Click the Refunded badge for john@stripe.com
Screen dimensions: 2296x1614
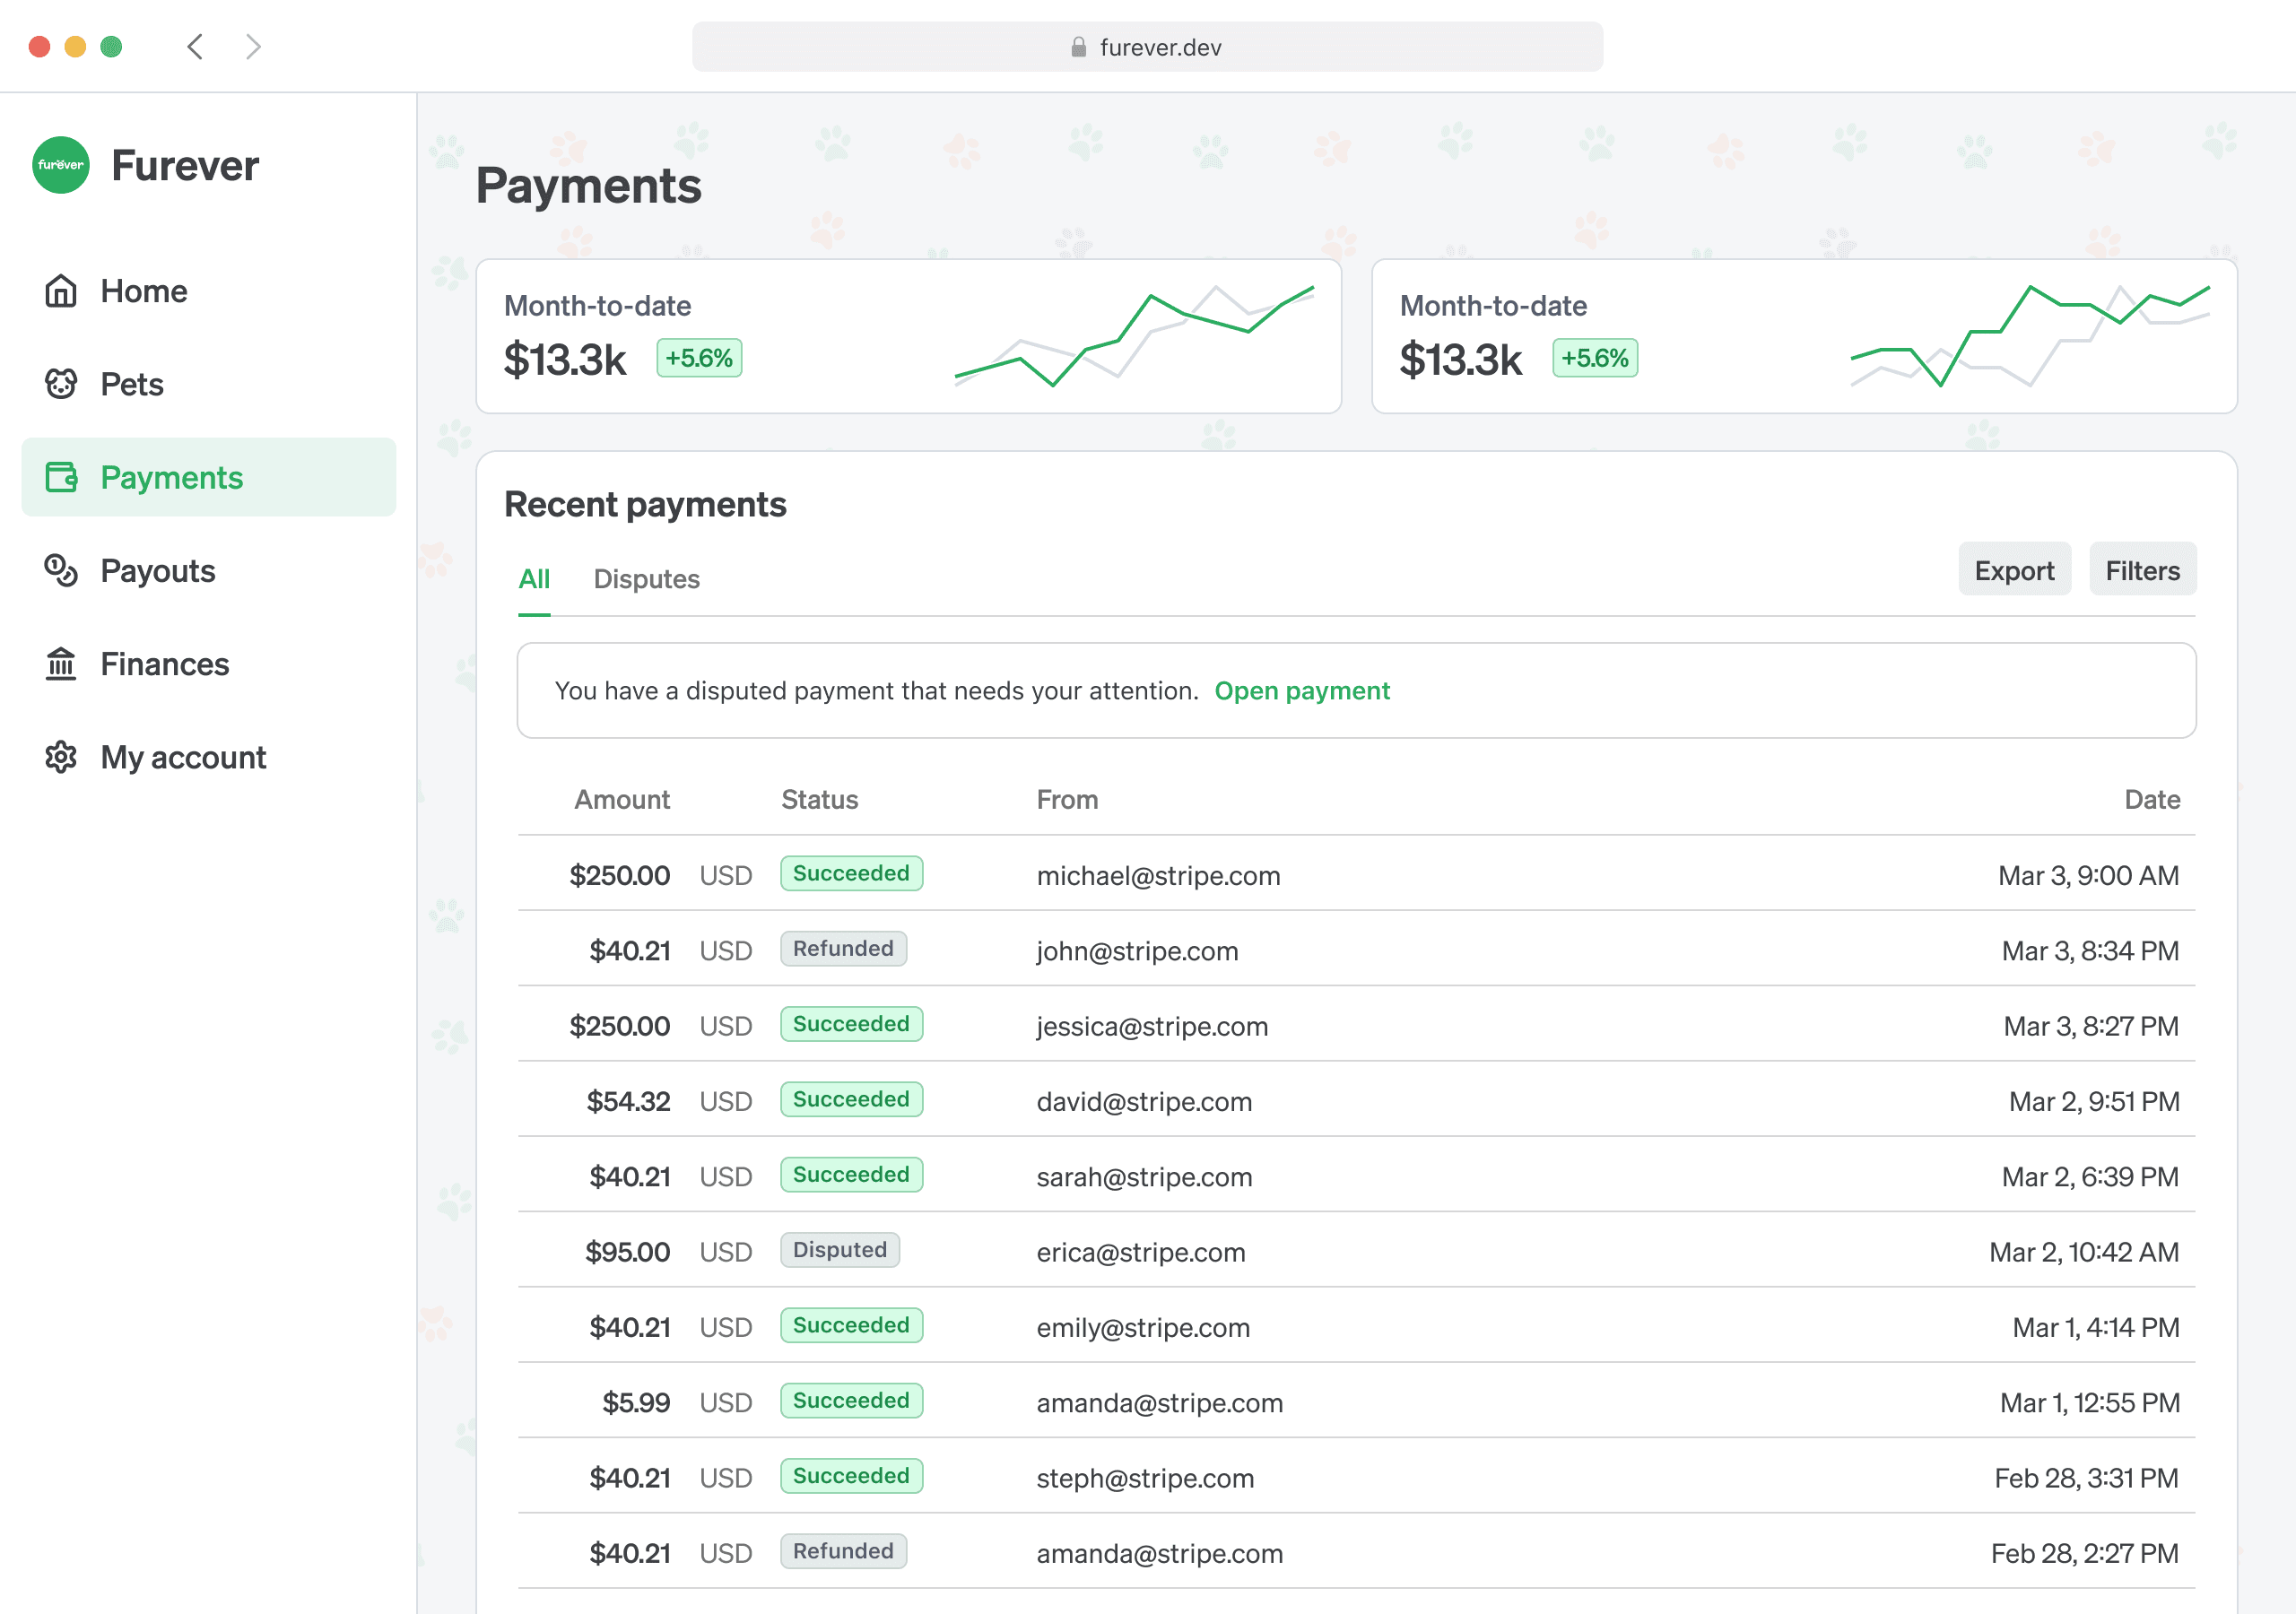843,948
